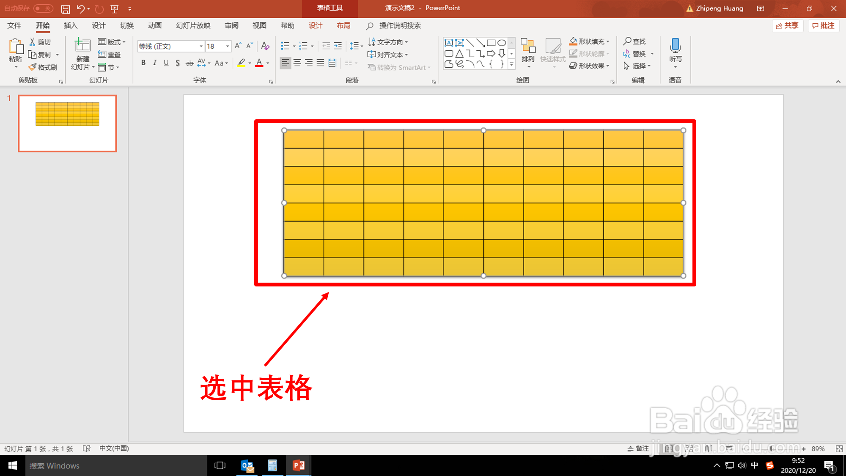Open Align Text (对齐文本) dropdown
This screenshot has width=846, height=476.
[x=388, y=55]
